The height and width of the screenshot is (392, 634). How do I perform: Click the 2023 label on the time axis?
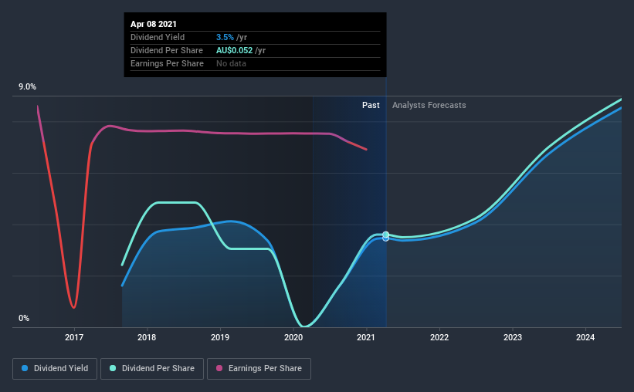point(512,337)
